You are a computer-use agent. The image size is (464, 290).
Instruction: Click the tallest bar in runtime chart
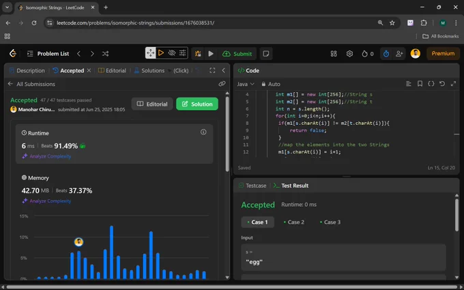[111, 252]
